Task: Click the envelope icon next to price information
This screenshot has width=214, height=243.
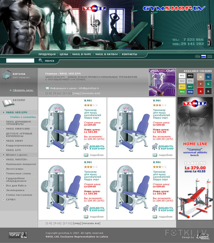Action: coord(47,88)
